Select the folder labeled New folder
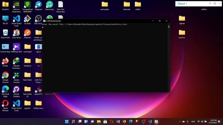This screenshot has height=125, width=223. (28, 76)
